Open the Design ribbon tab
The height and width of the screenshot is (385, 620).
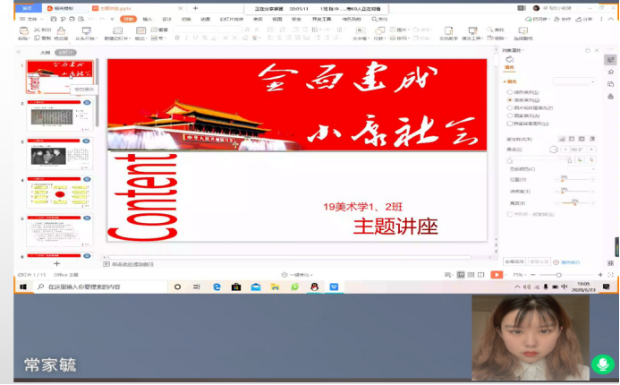point(166,19)
